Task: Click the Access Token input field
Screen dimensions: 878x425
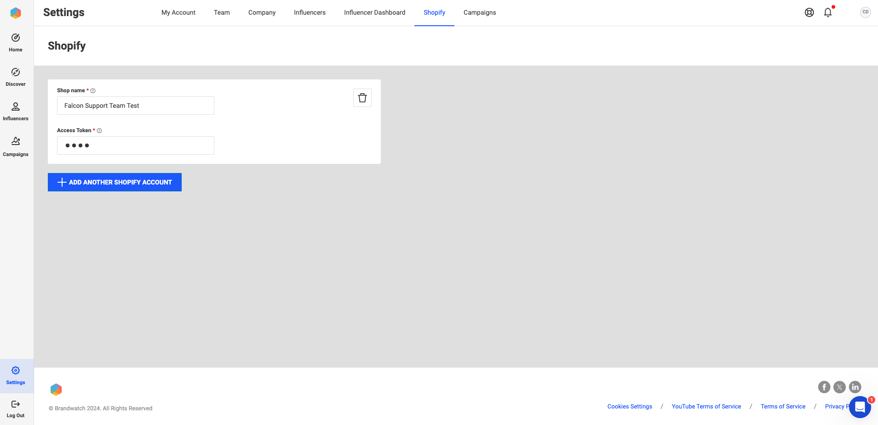Action: [136, 145]
